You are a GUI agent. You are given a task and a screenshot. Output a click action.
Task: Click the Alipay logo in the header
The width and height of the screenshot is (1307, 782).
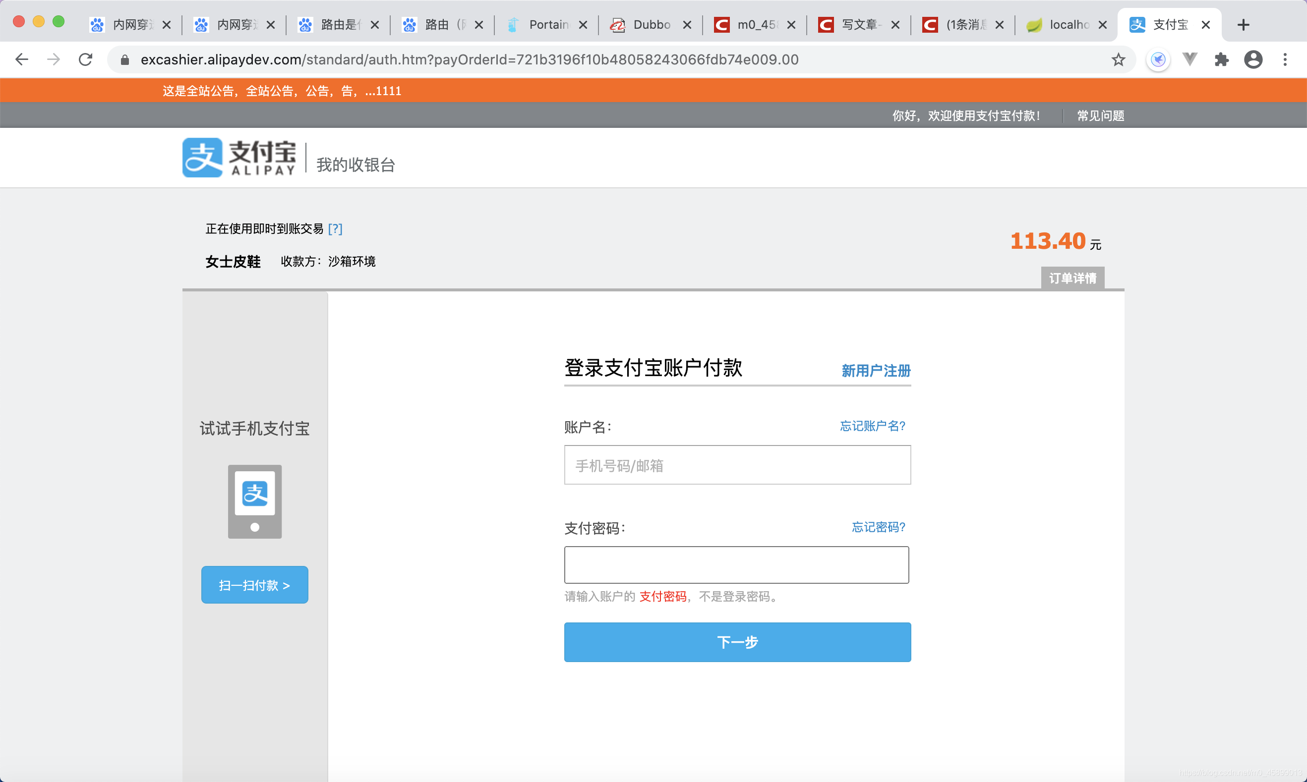239,158
